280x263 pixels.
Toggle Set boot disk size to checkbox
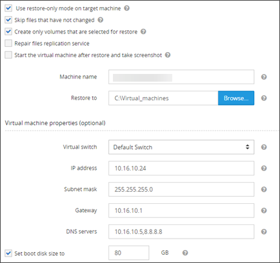pyautogui.click(x=8, y=253)
